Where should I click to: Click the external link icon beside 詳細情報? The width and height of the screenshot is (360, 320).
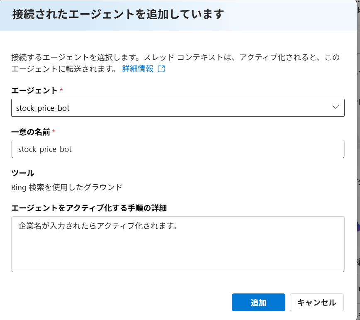[161, 68]
